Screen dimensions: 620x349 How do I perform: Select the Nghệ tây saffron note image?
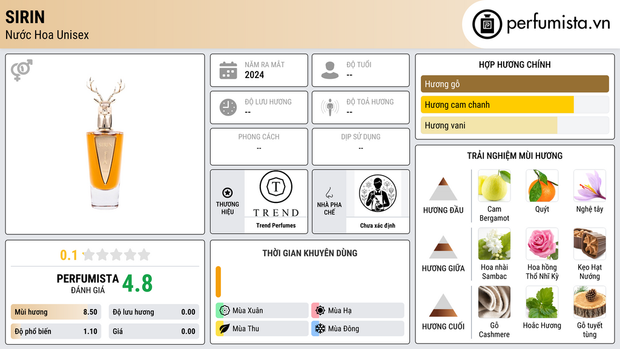590,185
